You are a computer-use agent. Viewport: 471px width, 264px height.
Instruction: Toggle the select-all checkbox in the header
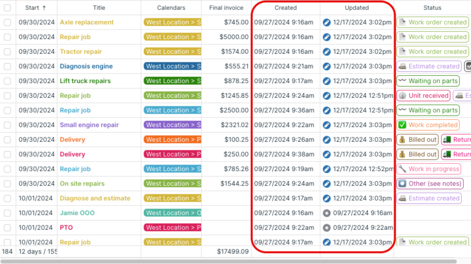7,8
